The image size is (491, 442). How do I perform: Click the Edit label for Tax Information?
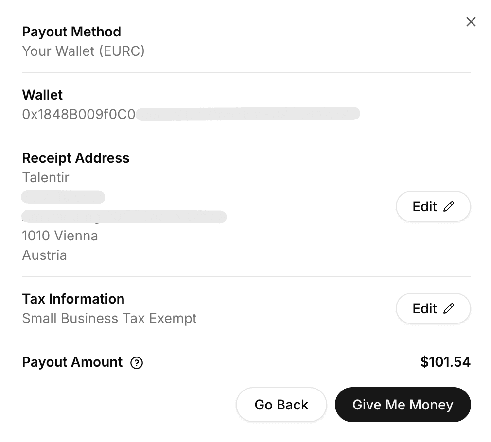point(424,308)
